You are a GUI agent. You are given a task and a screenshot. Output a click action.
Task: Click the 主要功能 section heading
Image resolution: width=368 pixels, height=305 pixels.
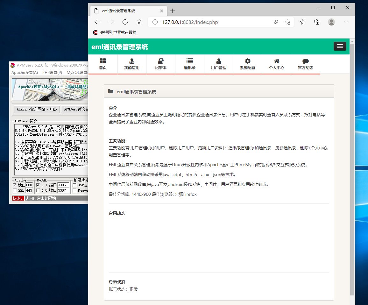tap(117, 141)
